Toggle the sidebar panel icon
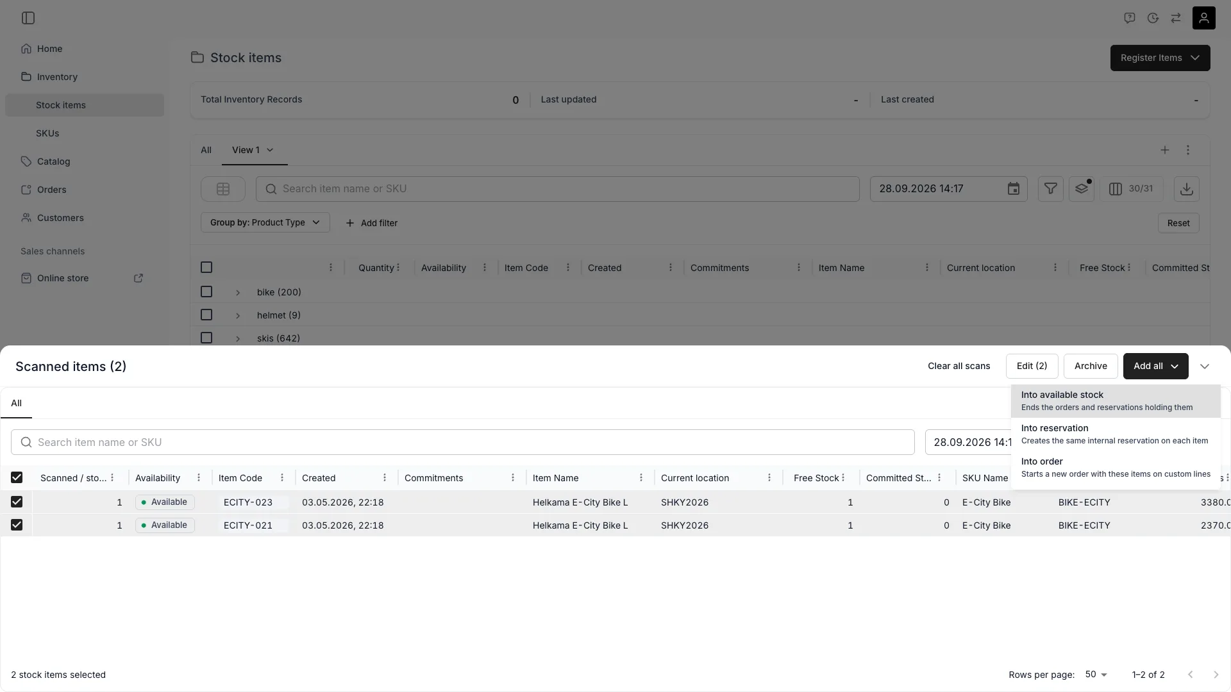 28,18
